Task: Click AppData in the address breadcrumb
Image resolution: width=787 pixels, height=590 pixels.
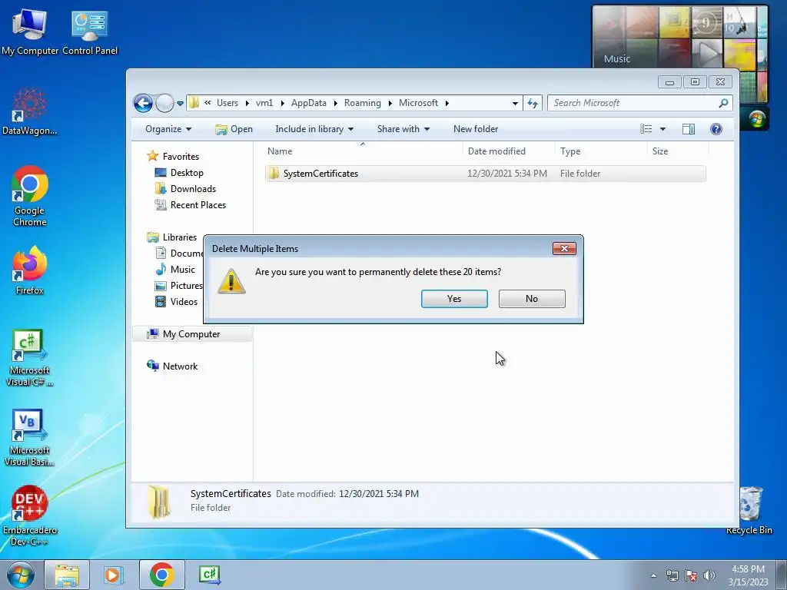Action: (308, 103)
